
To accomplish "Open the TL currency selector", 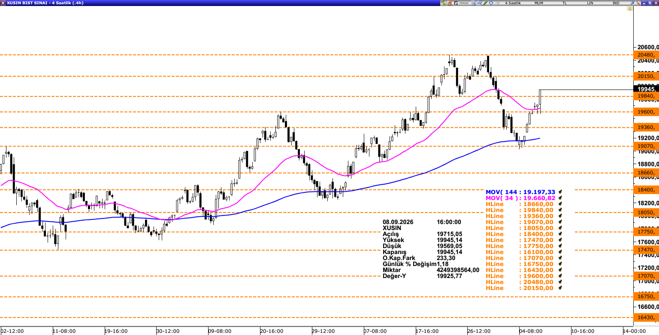I will (x=565, y=3).
